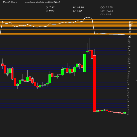Click the 71 price axis label

coord(129,87)
